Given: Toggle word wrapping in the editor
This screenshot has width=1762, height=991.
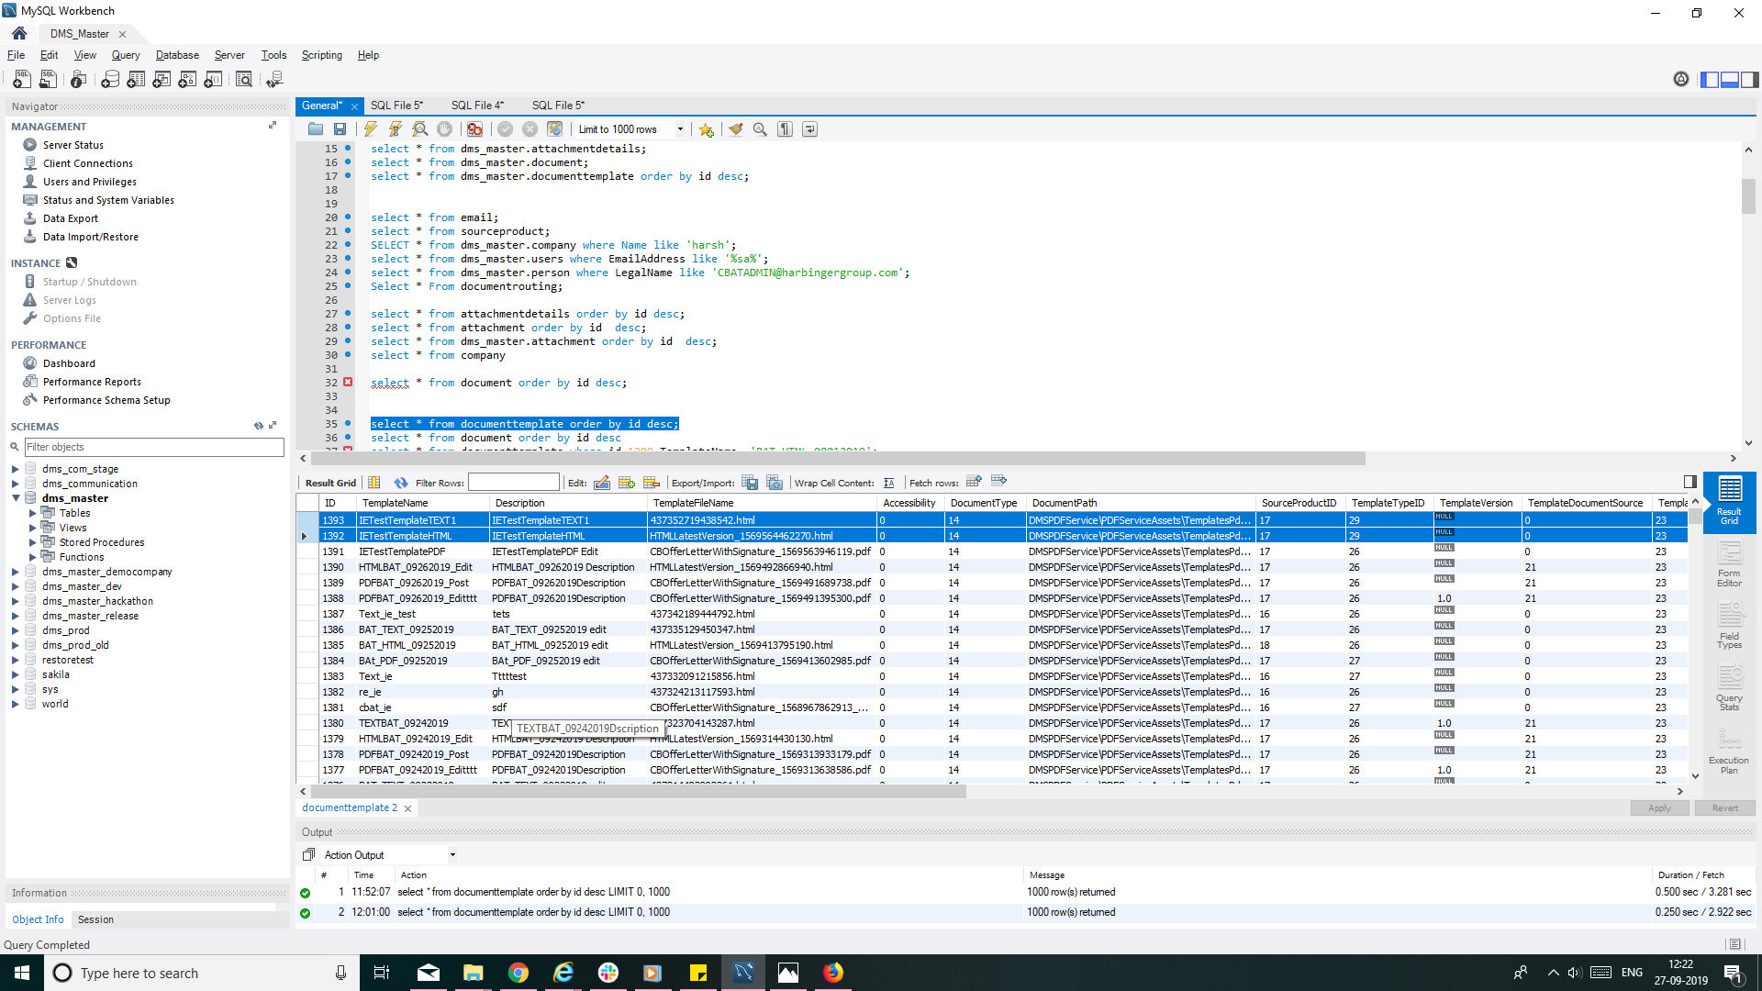Looking at the screenshot, I should [810, 129].
